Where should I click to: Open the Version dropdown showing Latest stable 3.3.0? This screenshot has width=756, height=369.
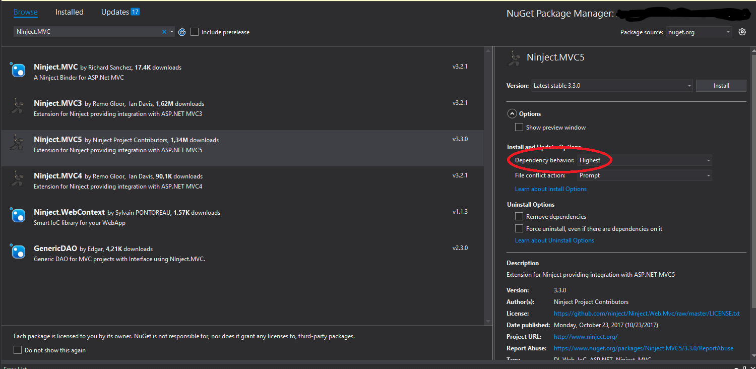point(612,86)
